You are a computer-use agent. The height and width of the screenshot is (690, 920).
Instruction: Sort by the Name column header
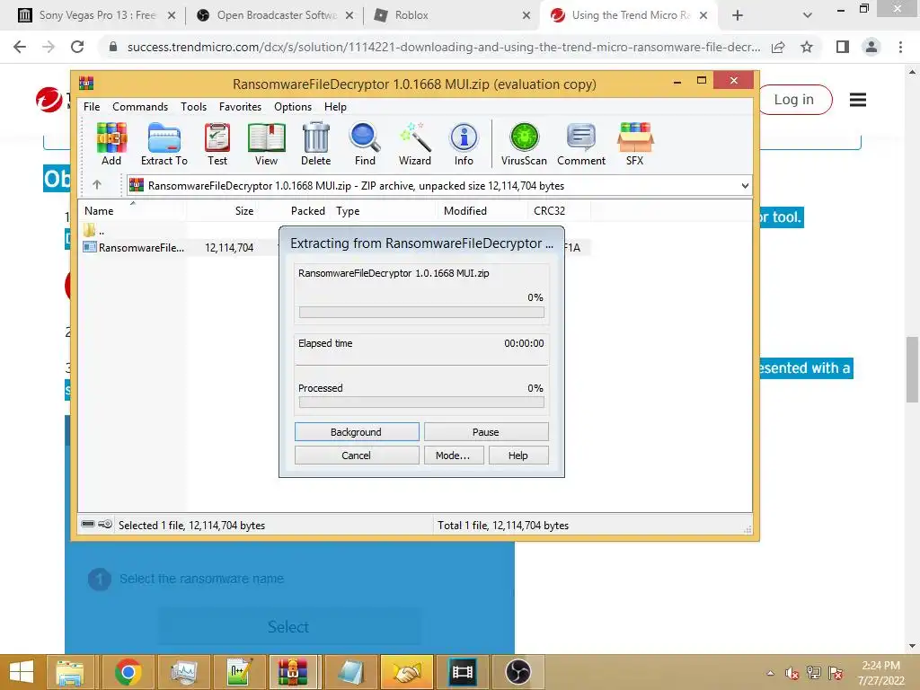(x=132, y=210)
